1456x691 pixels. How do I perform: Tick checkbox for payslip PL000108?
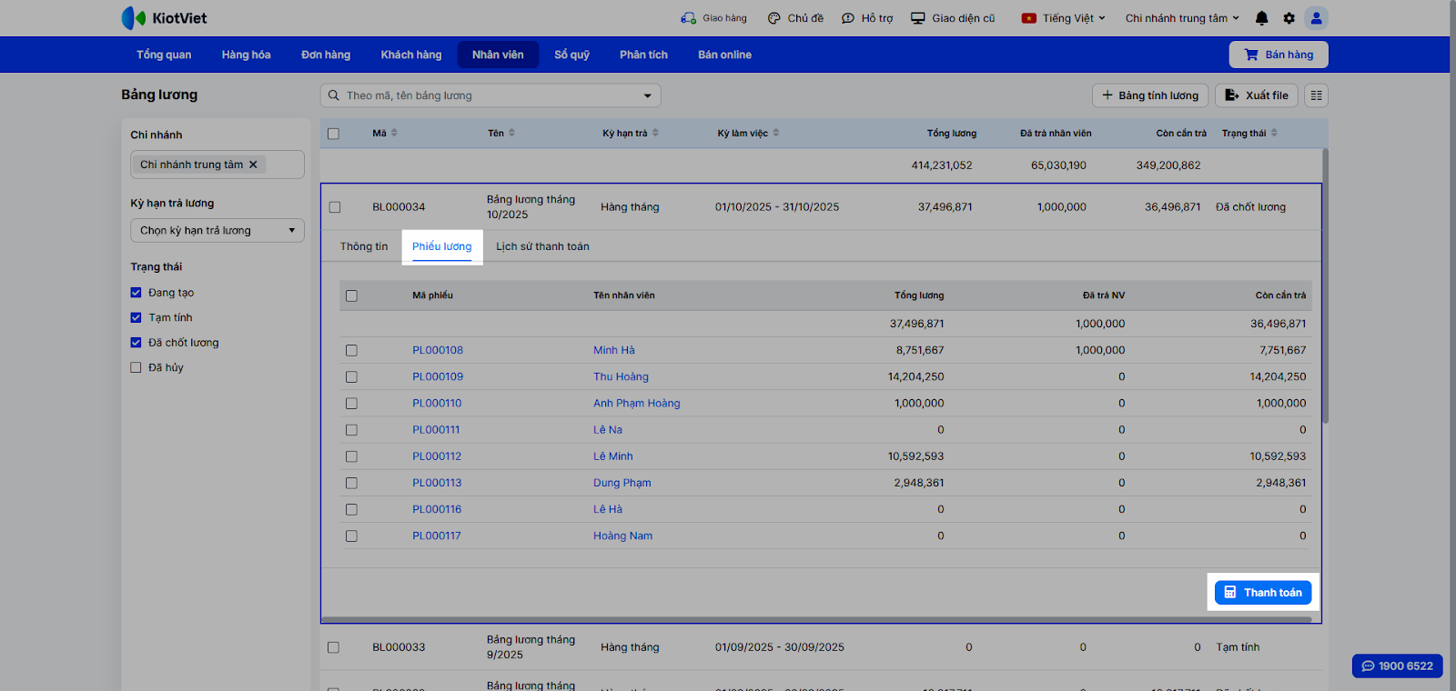(351, 350)
